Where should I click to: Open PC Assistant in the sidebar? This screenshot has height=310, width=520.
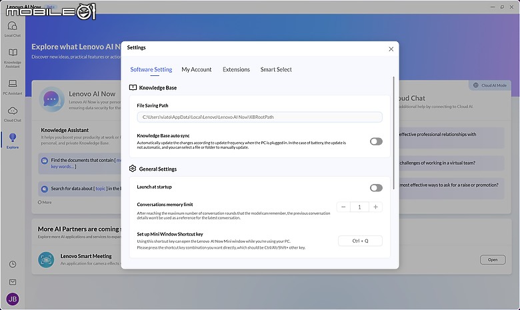point(13,87)
